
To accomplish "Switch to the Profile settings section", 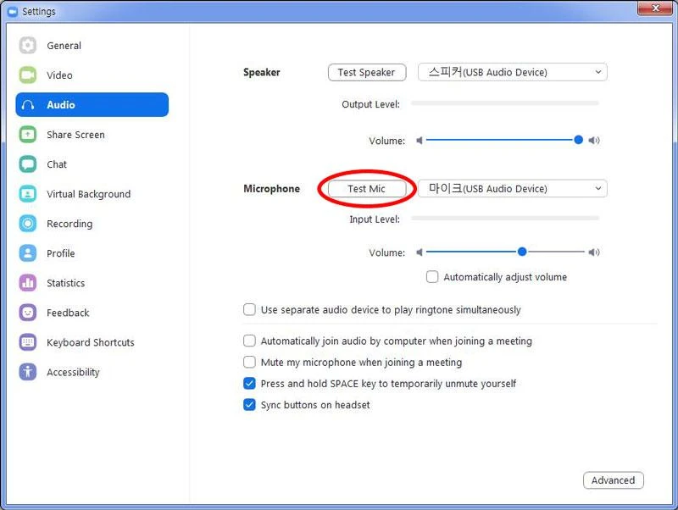I will [60, 253].
